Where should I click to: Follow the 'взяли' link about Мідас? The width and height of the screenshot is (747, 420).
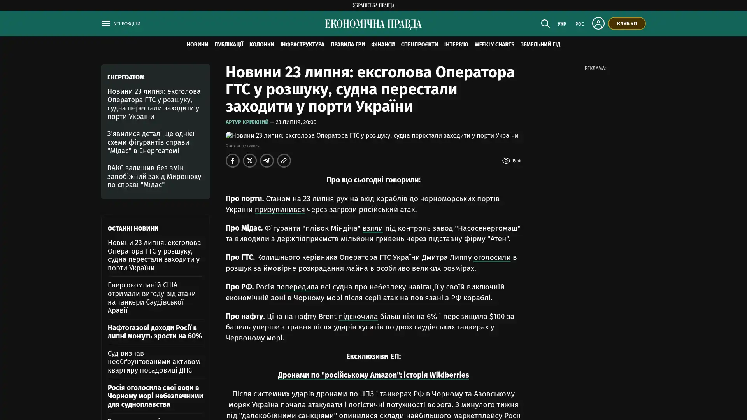pyautogui.click(x=373, y=228)
